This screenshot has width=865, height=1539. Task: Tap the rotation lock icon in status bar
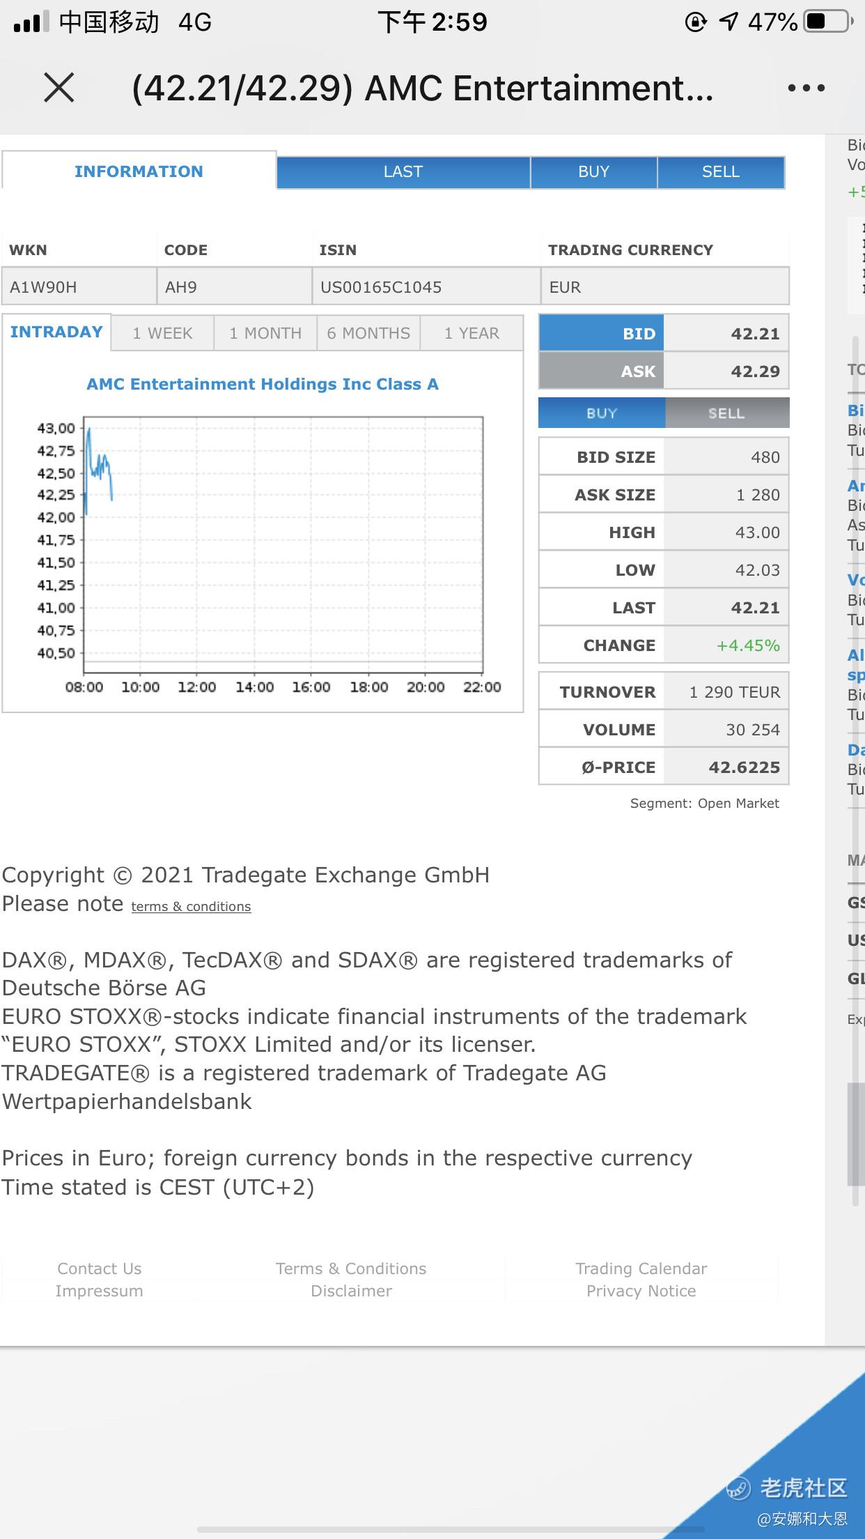[696, 22]
